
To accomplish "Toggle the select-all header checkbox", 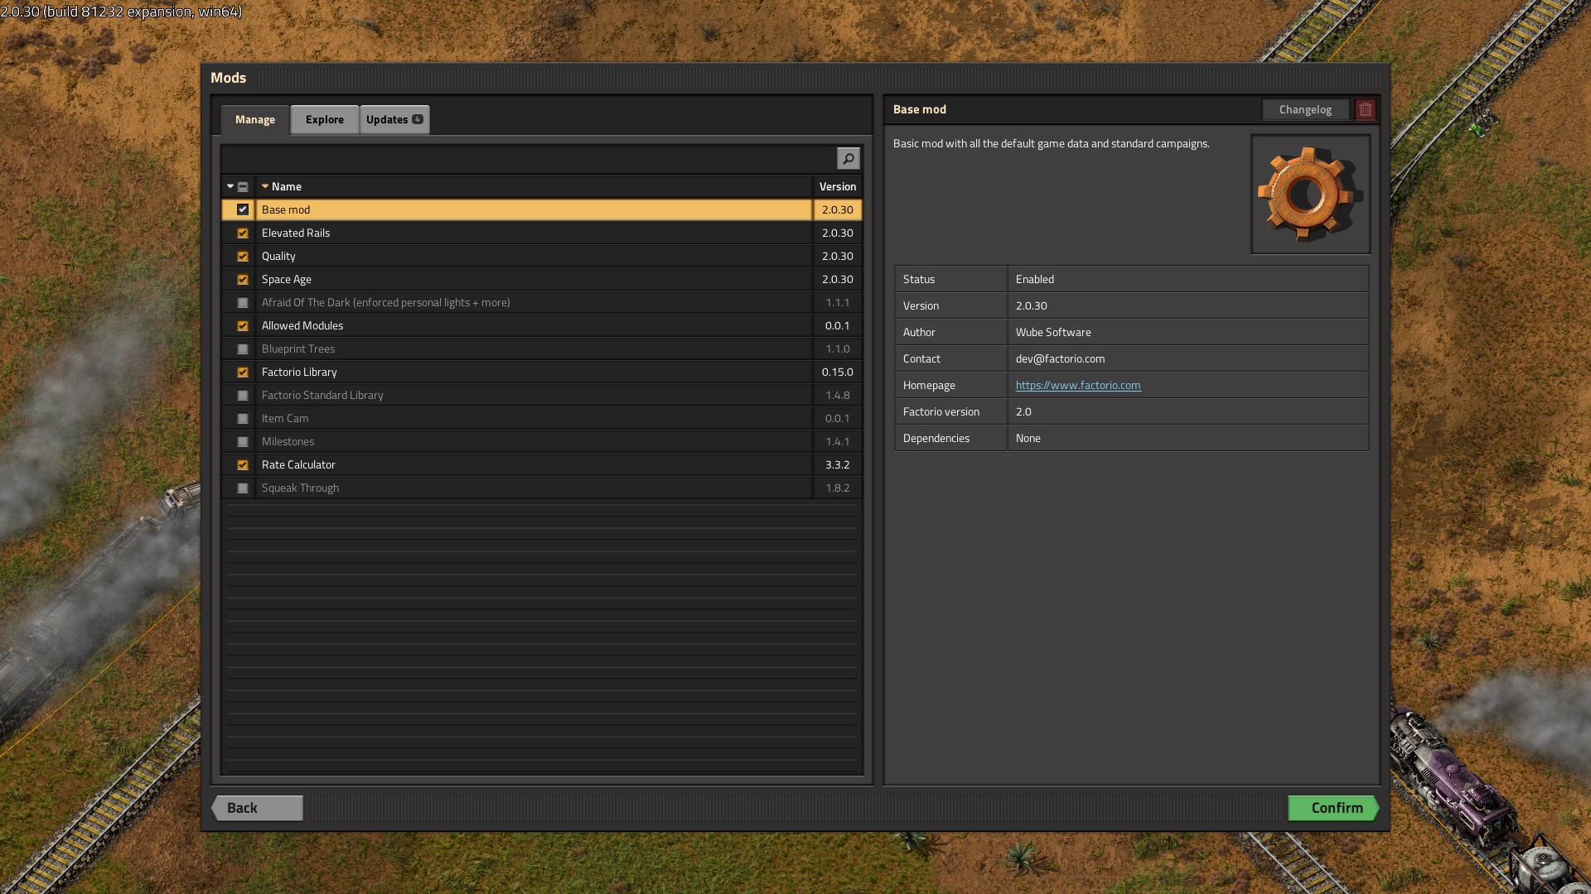I will pos(243,186).
